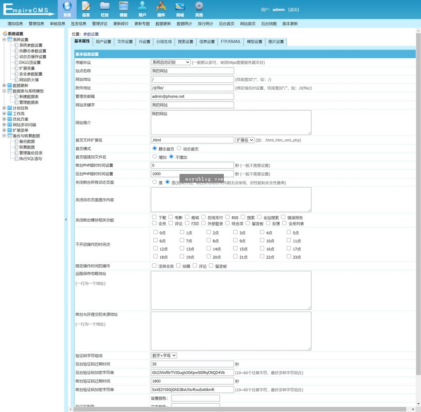The width and height of the screenshot is (421, 412).
Task: Click the 退出 logout link
Action: pyautogui.click(x=293, y=10)
